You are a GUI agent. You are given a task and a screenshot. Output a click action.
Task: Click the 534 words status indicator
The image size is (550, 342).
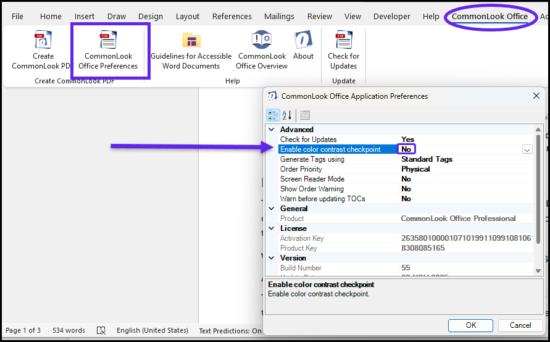(x=69, y=330)
